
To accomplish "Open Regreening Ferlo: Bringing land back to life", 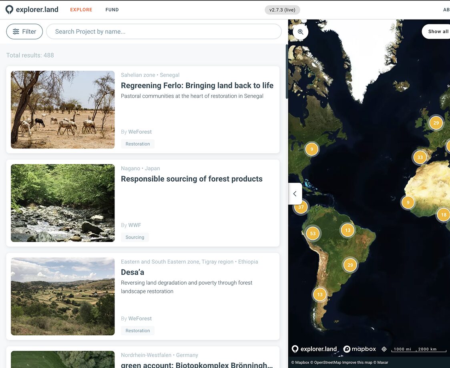I will [x=197, y=86].
